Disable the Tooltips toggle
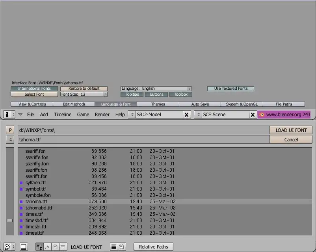The height and width of the screenshot is (252, 316). [x=132, y=94]
